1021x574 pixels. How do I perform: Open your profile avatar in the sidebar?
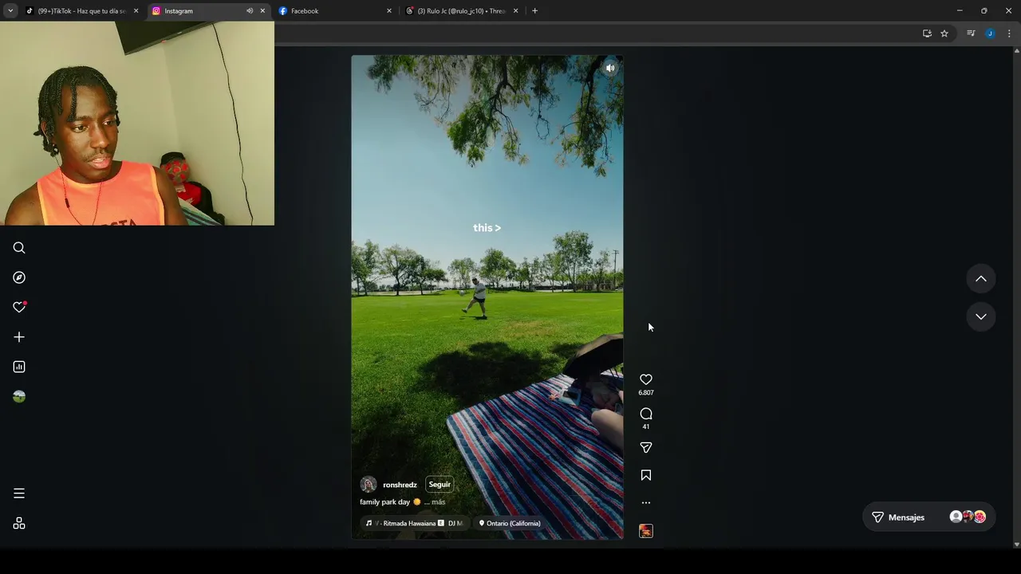pyautogui.click(x=19, y=396)
